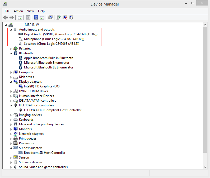Expand Sound, video and game controllers
This screenshot has width=210, height=178.
pos(11,167)
